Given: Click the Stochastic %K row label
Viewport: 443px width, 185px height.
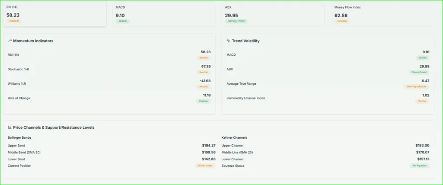Looking at the screenshot, I should (x=18, y=69).
